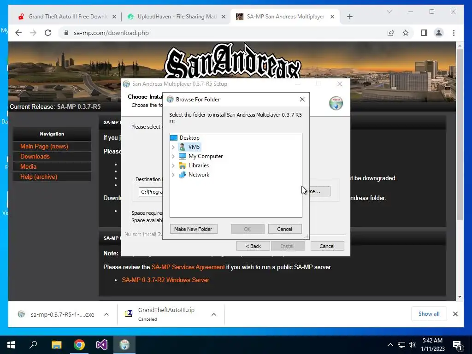Click Make New Folder button

click(193, 229)
